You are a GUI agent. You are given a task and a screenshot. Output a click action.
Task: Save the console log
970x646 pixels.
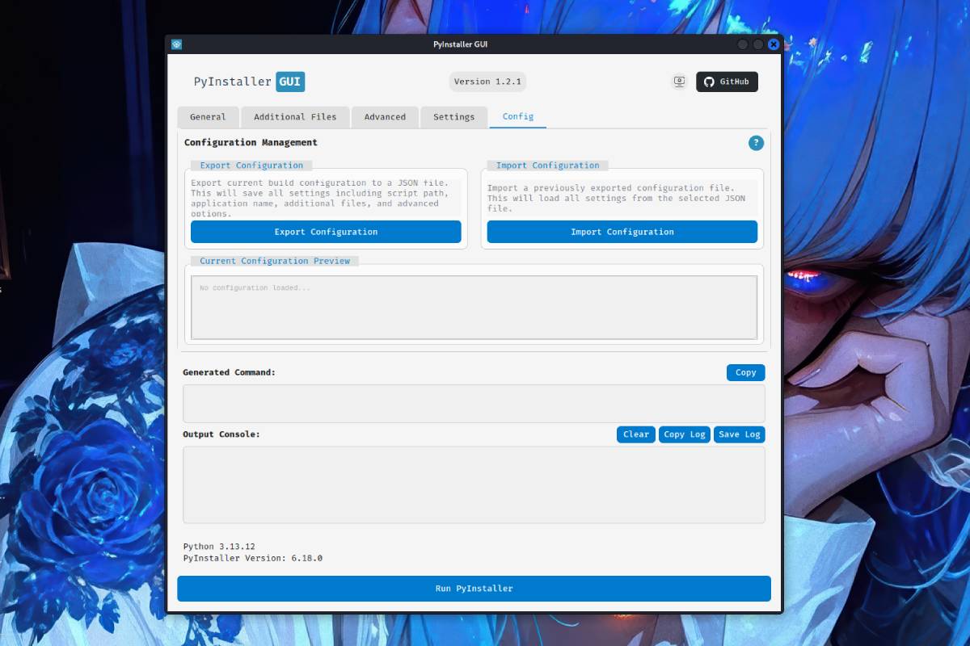(739, 434)
